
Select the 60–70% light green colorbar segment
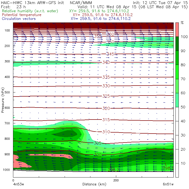(x=177, y=86)
